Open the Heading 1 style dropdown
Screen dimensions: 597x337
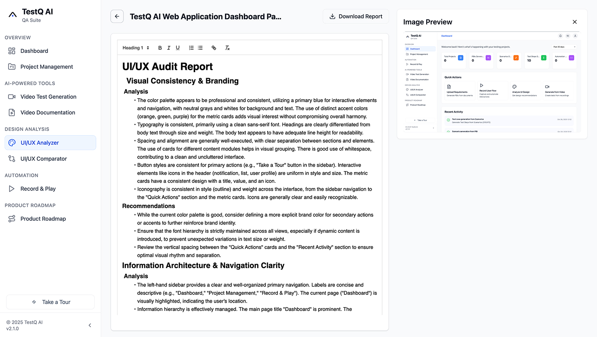[x=135, y=47]
